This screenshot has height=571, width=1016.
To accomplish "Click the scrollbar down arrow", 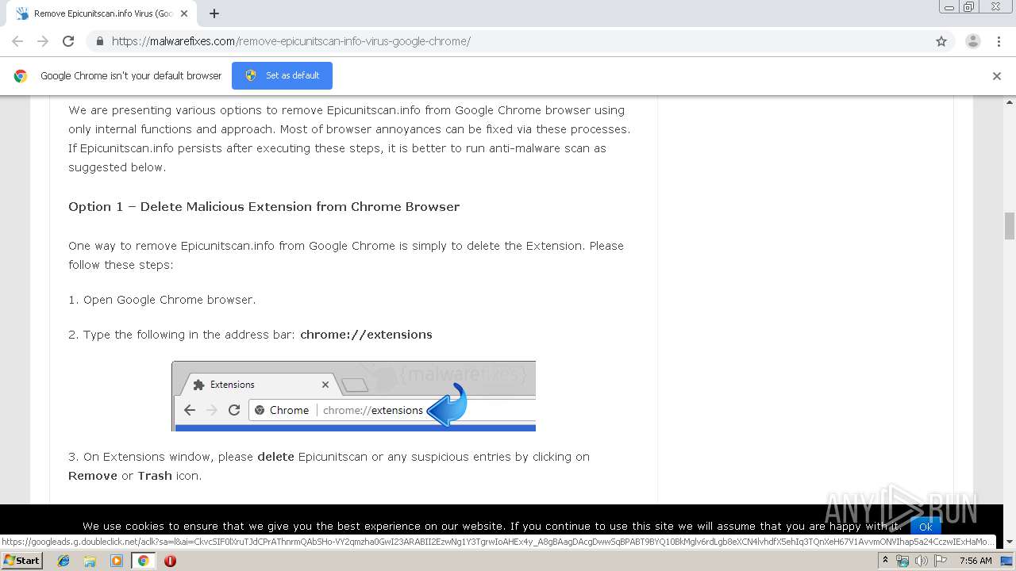I will pyautogui.click(x=1010, y=542).
